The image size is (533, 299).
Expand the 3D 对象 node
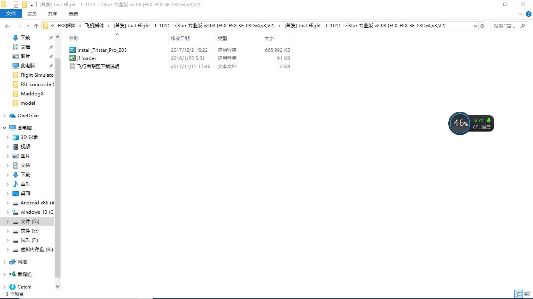7,137
